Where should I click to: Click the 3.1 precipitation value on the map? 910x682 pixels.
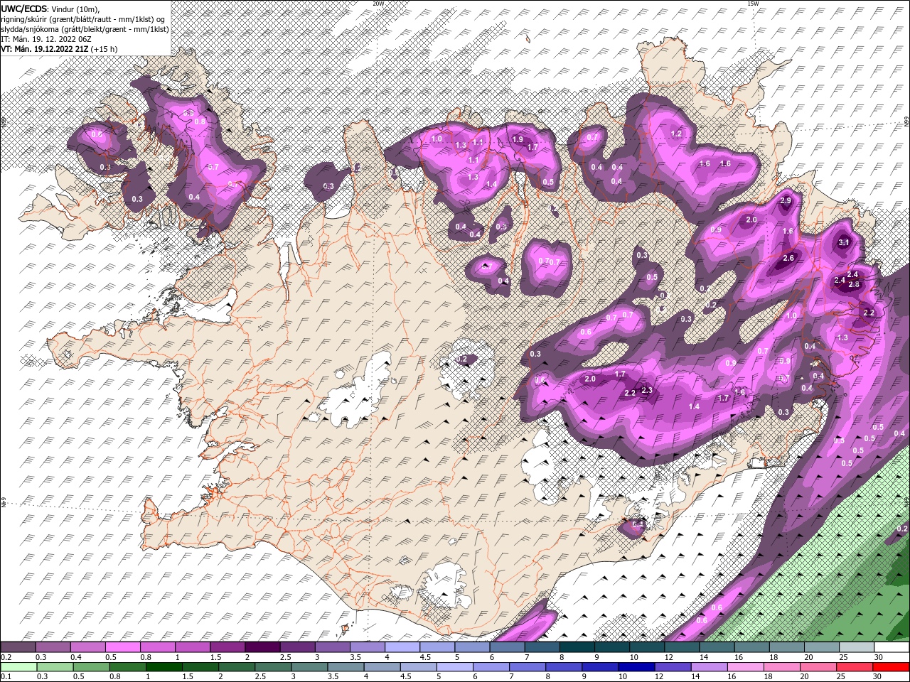(845, 242)
